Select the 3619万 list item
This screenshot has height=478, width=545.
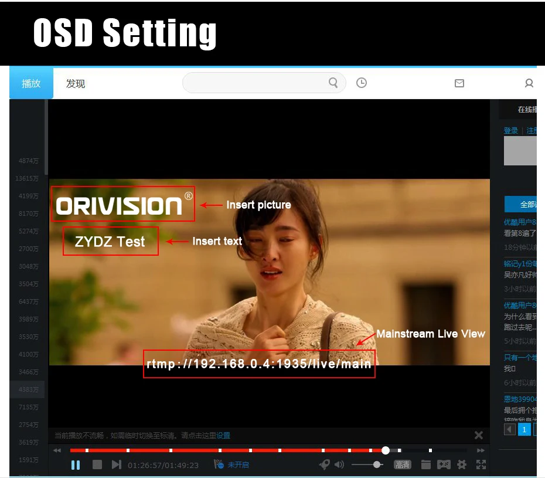click(29, 442)
